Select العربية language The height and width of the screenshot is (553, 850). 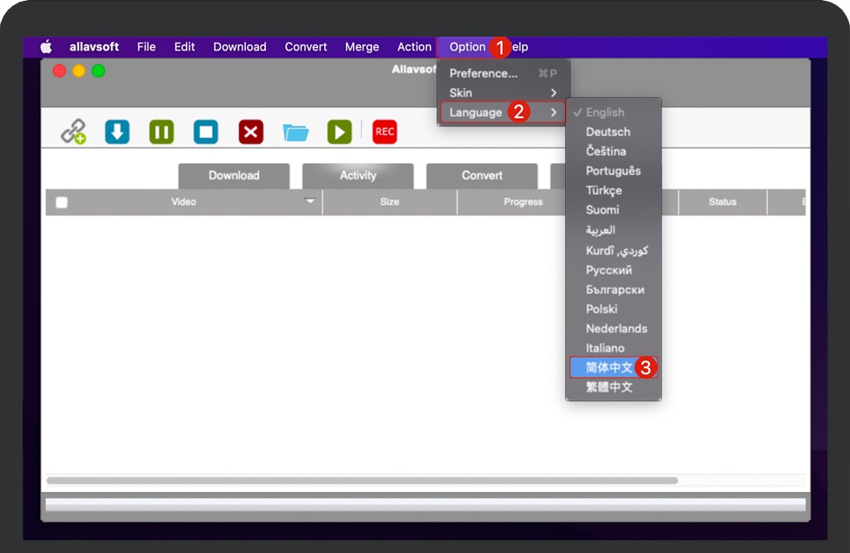click(x=613, y=230)
